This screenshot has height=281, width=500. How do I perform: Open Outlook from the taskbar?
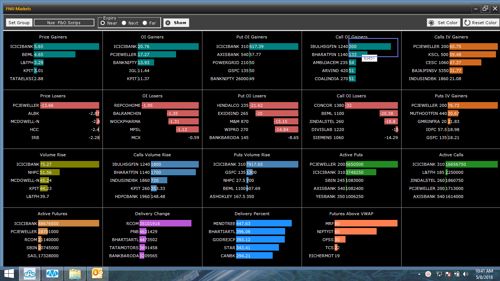coord(97,274)
